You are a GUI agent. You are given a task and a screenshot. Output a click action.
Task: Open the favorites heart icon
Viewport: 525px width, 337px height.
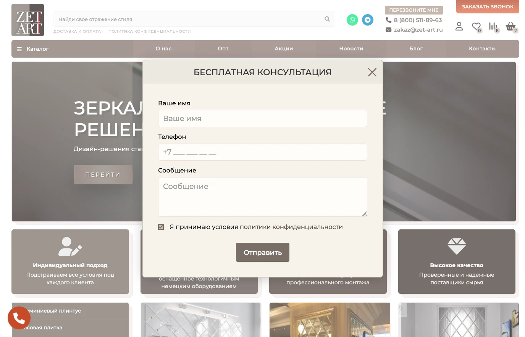tap(476, 26)
